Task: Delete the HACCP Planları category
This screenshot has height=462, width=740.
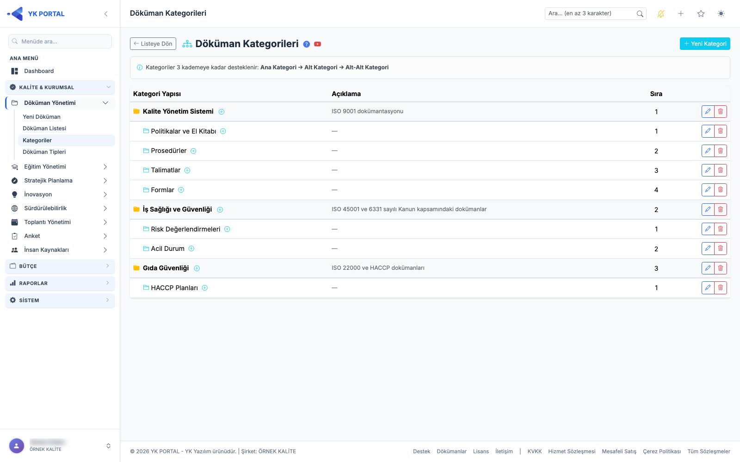Action: coord(721,288)
